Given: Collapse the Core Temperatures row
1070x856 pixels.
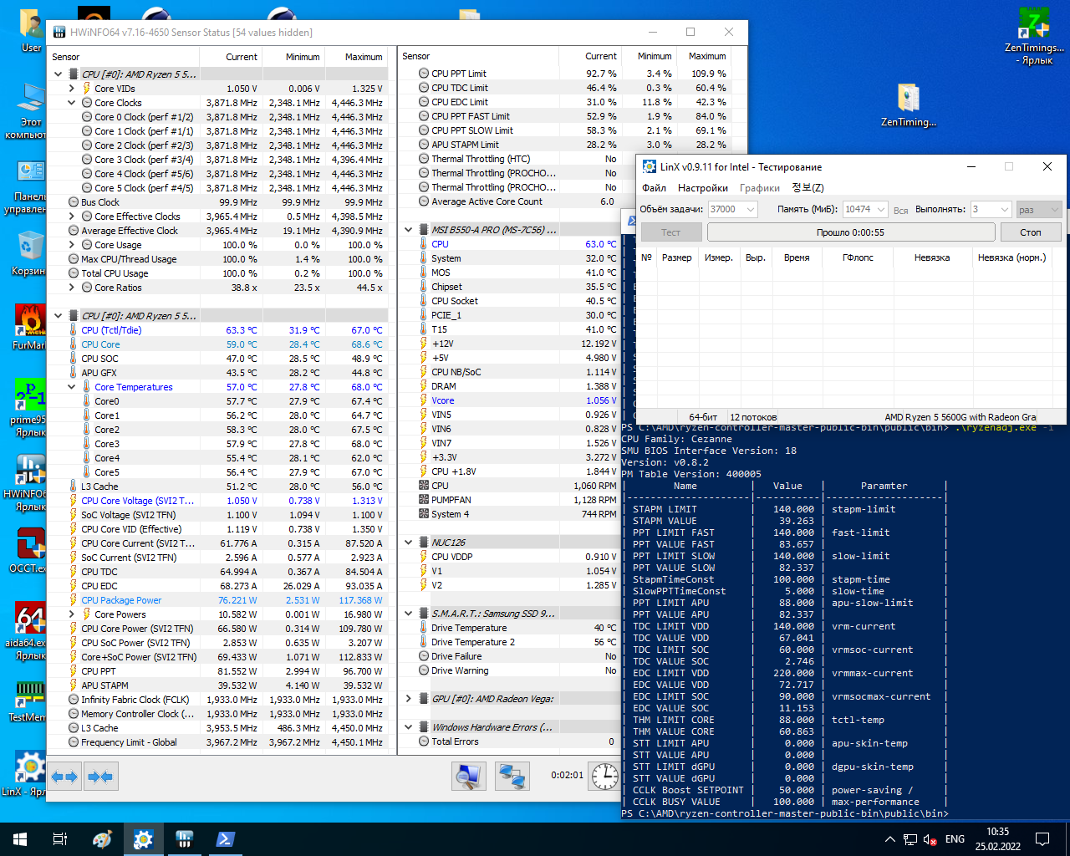Looking at the screenshot, I should point(72,387).
